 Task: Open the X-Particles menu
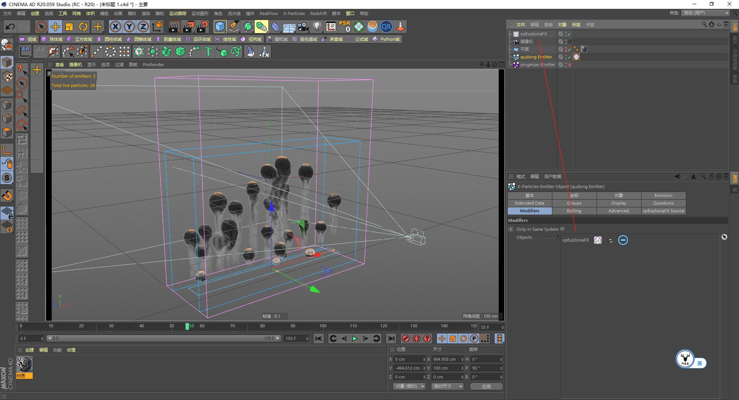pyautogui.click(x=294, y=13)
